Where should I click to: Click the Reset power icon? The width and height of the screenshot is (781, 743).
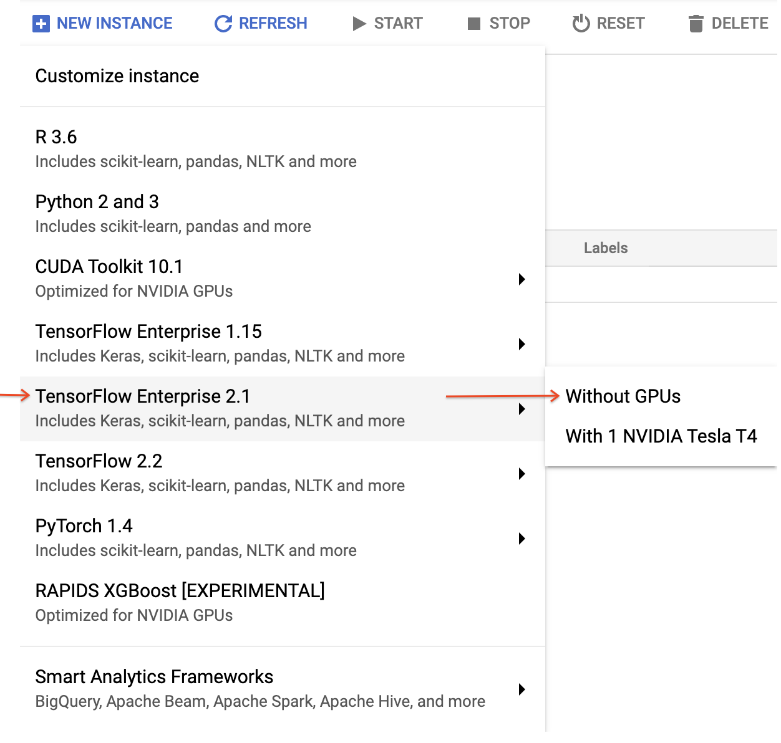[x=581, y=24]
